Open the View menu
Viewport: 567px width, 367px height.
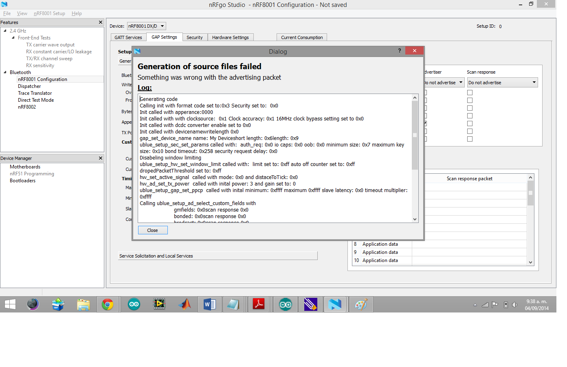point(22,13)
